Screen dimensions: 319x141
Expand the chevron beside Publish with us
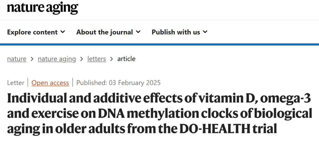(205, 32)
